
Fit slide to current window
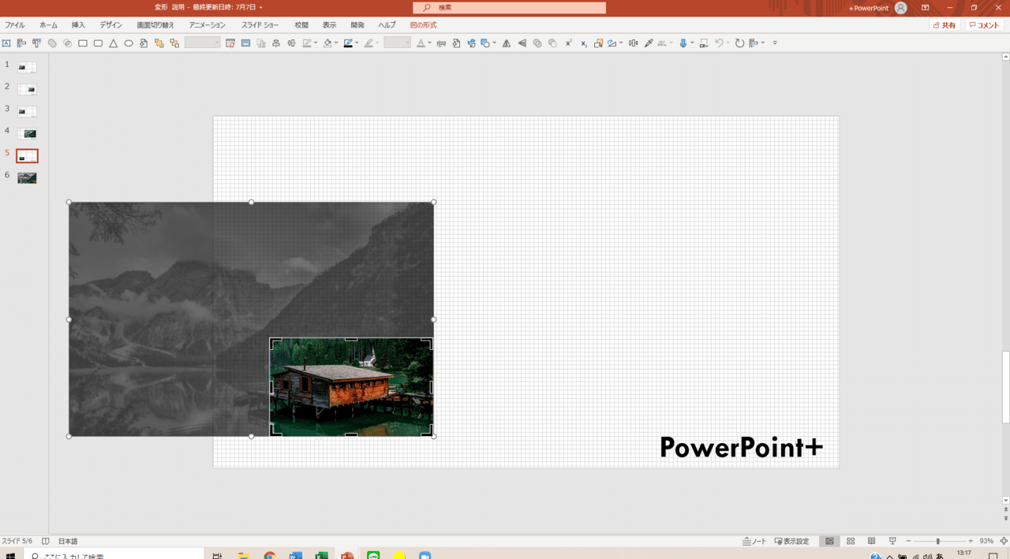click(x=1004, y=542)
